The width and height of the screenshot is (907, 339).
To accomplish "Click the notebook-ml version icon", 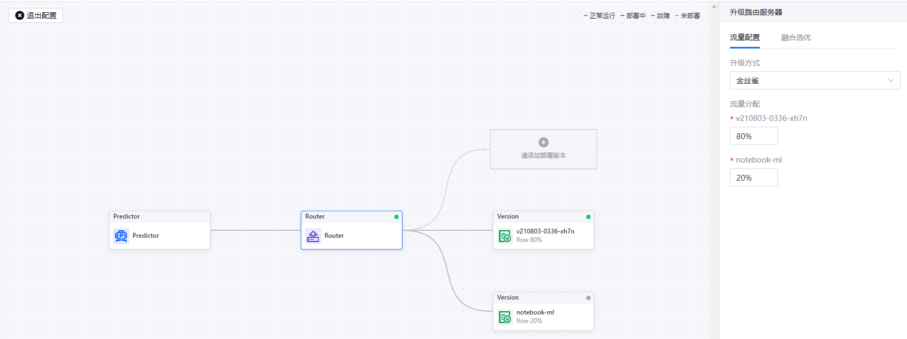I will tap(504, 317).
